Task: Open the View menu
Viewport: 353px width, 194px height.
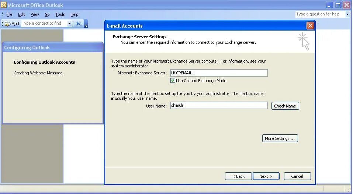Action: (35, 14)
